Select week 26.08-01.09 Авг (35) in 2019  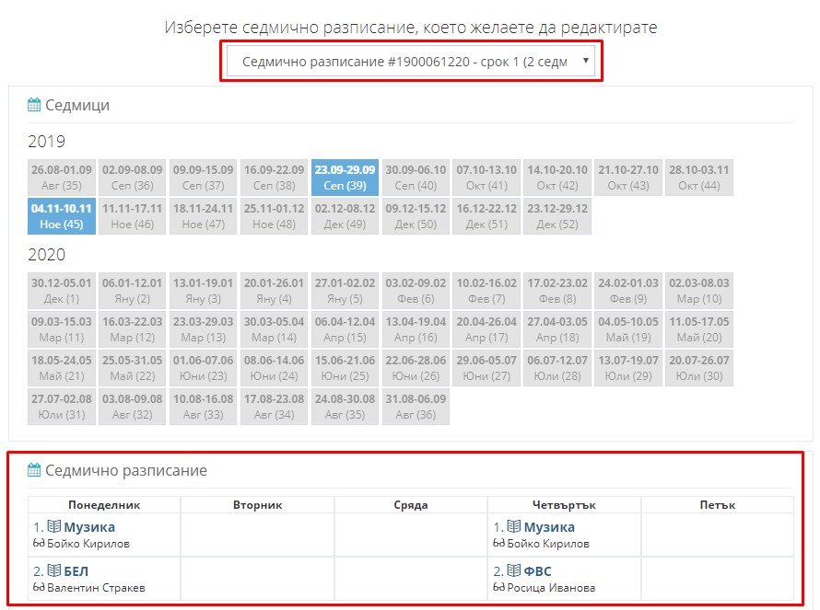62,178
